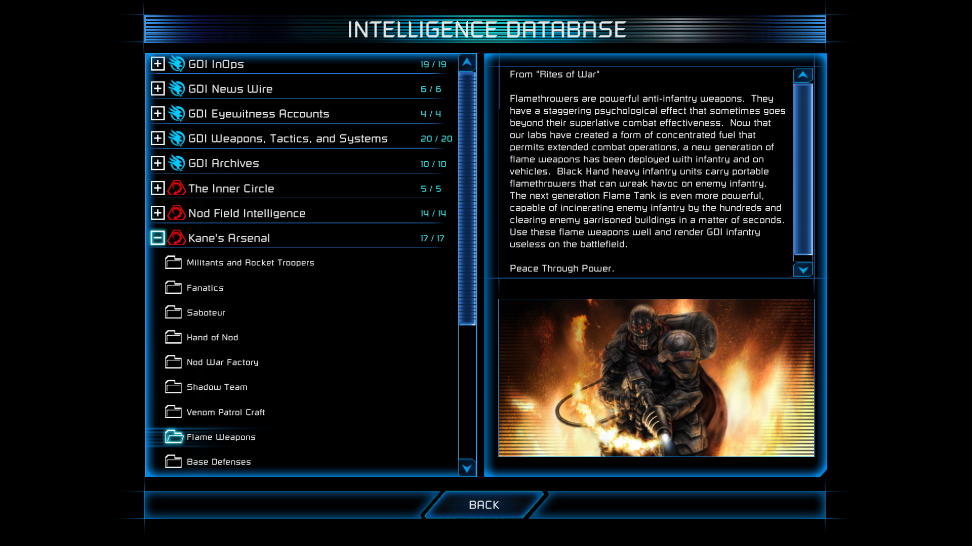Click the Black Hand flamethrower artwork

click(656, 378)
